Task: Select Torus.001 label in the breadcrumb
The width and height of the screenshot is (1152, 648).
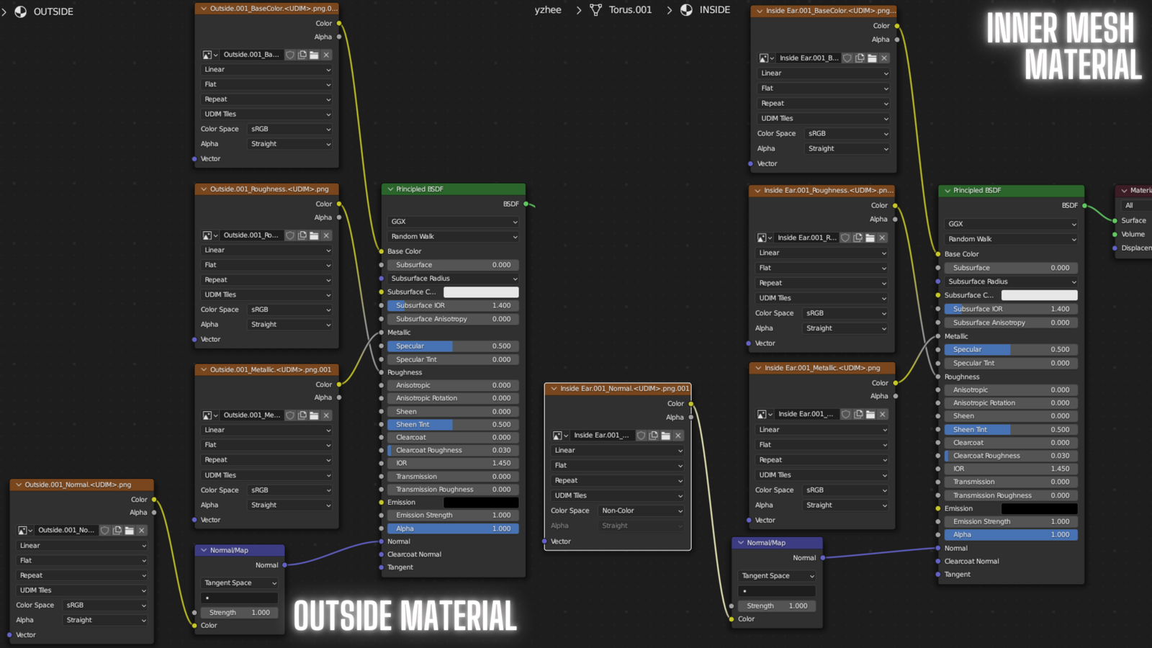Action: (x=630, y=10)
